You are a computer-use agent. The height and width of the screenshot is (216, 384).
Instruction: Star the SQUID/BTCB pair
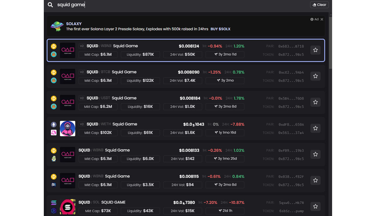(315, 76)
